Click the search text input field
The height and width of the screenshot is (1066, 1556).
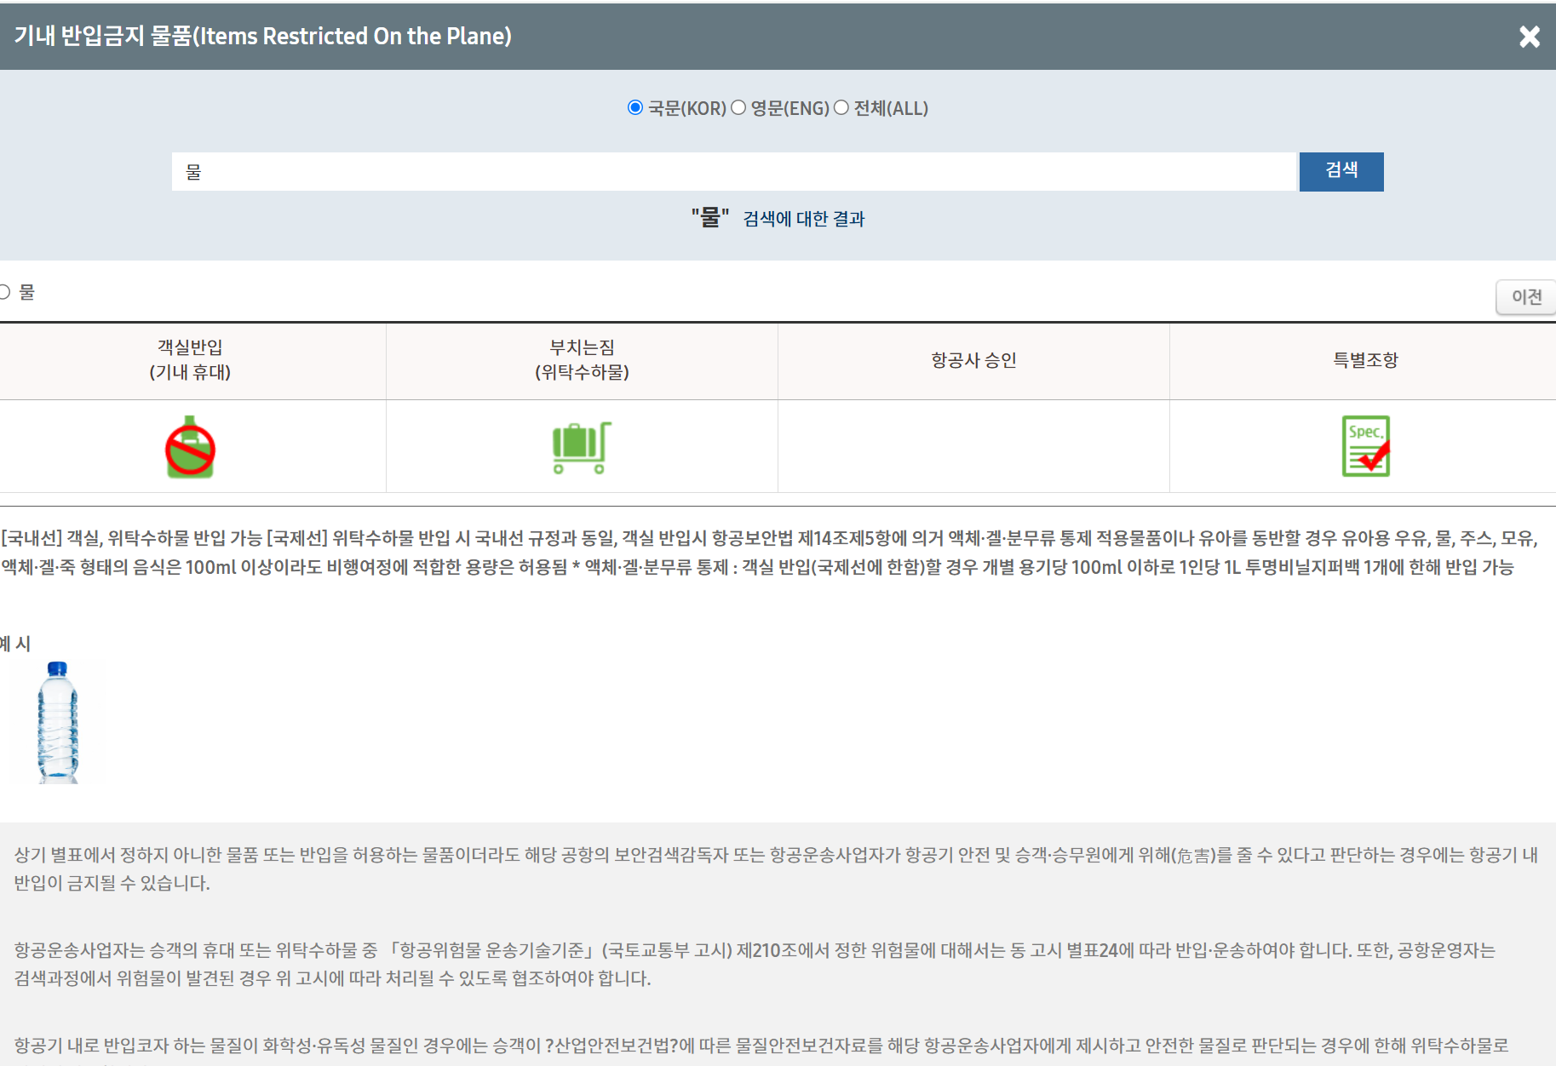pos(732,171)
